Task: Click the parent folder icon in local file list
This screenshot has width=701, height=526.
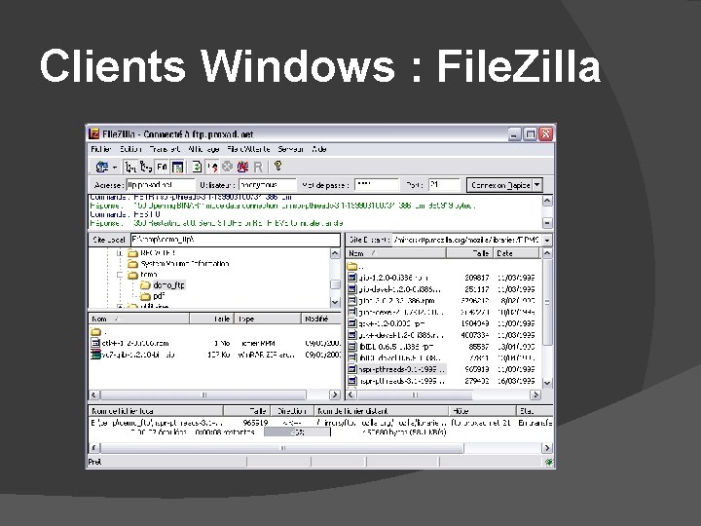Action: (x=95, y=331)
